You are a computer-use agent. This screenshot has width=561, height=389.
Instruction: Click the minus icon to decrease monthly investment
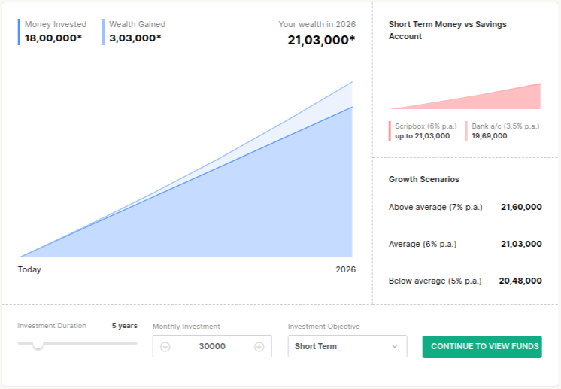click(x=165, y=347)
